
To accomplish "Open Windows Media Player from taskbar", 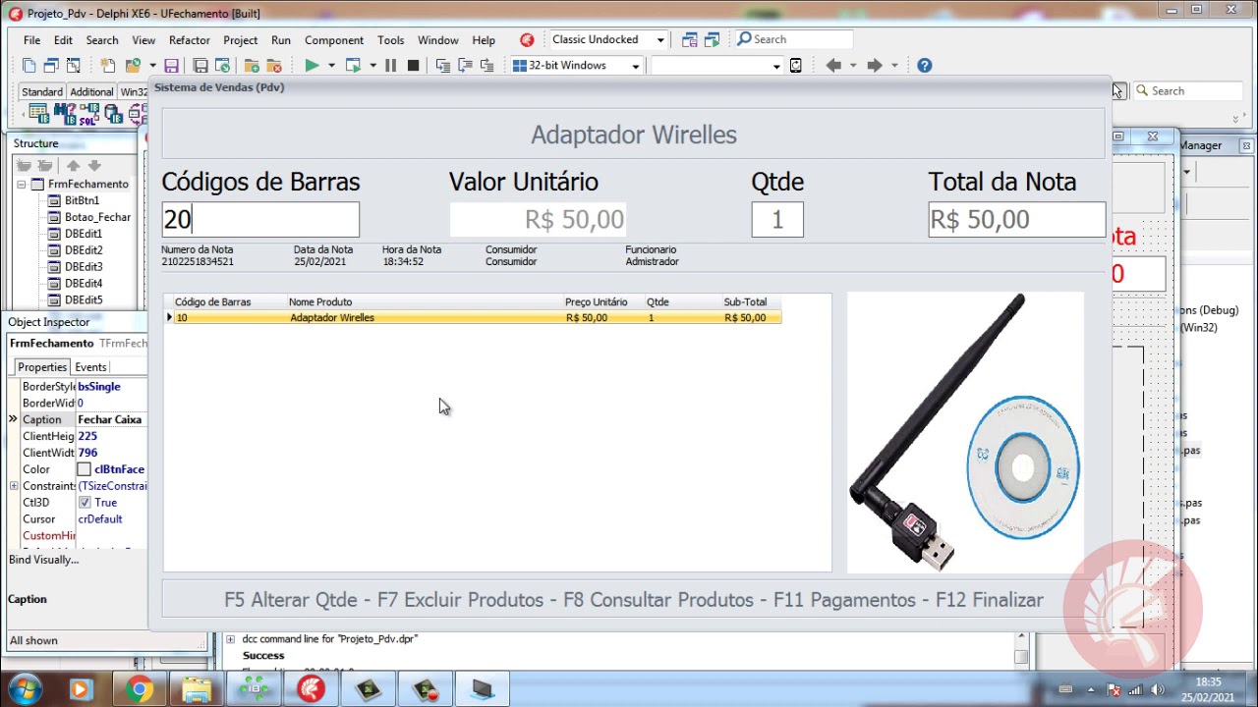I will pyautogui.click(x=81, y=689).
